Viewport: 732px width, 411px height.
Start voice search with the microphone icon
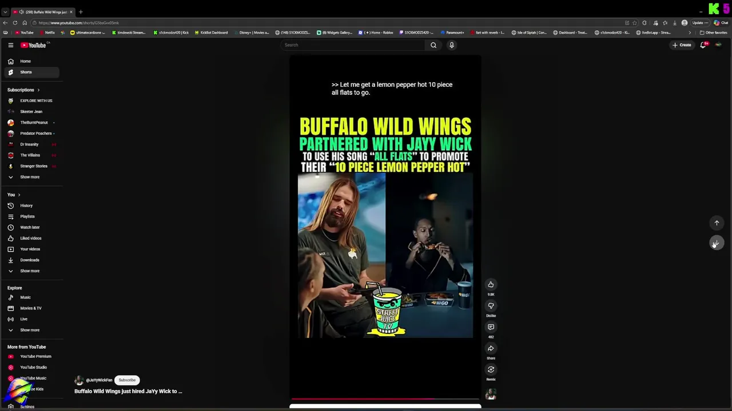[x=452, y=45]
